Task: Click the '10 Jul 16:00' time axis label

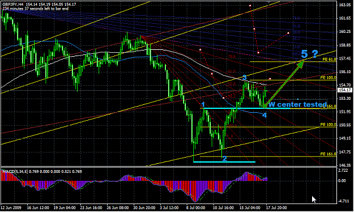Action: (x=224, y=207)
